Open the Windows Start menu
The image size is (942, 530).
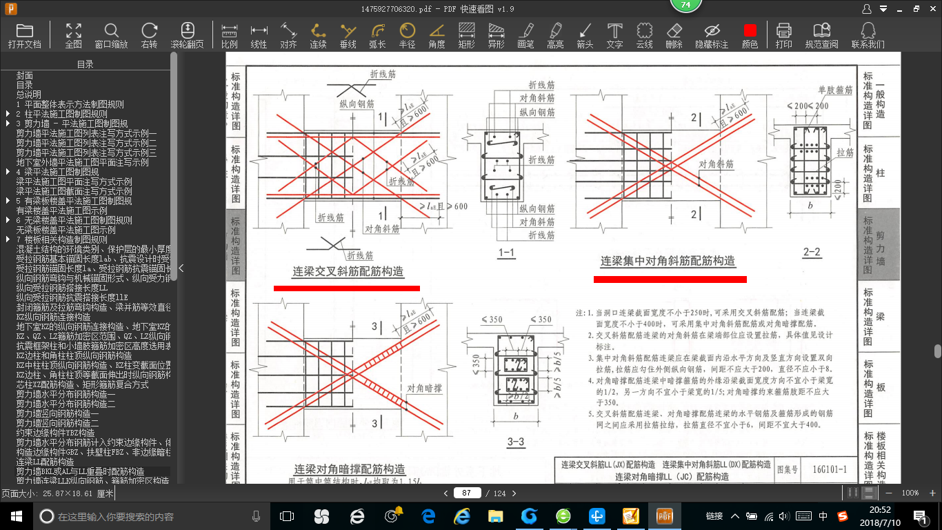coord(17,516)
